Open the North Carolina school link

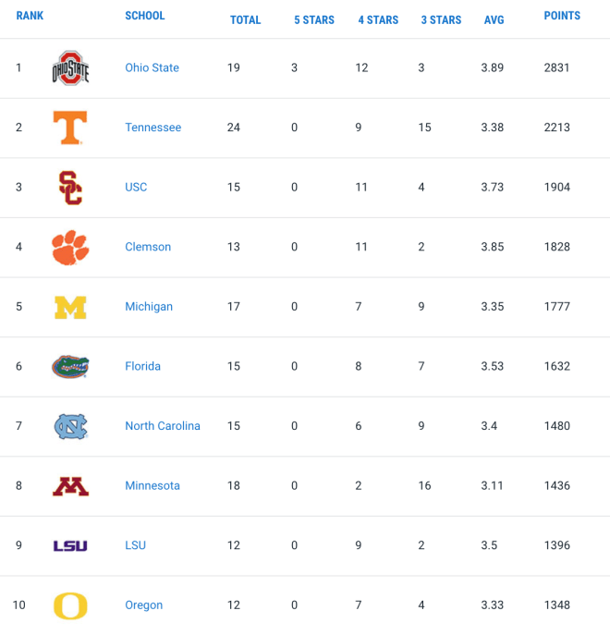[x=163, y=426]
